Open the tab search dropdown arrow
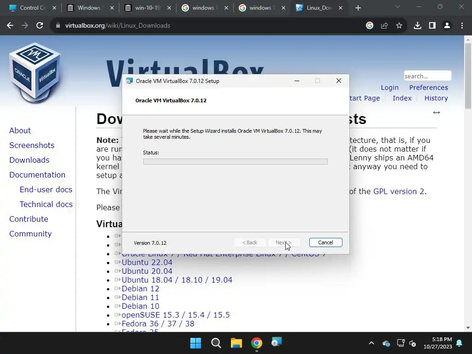The image size is (472, 354). [x=398, y=6]
